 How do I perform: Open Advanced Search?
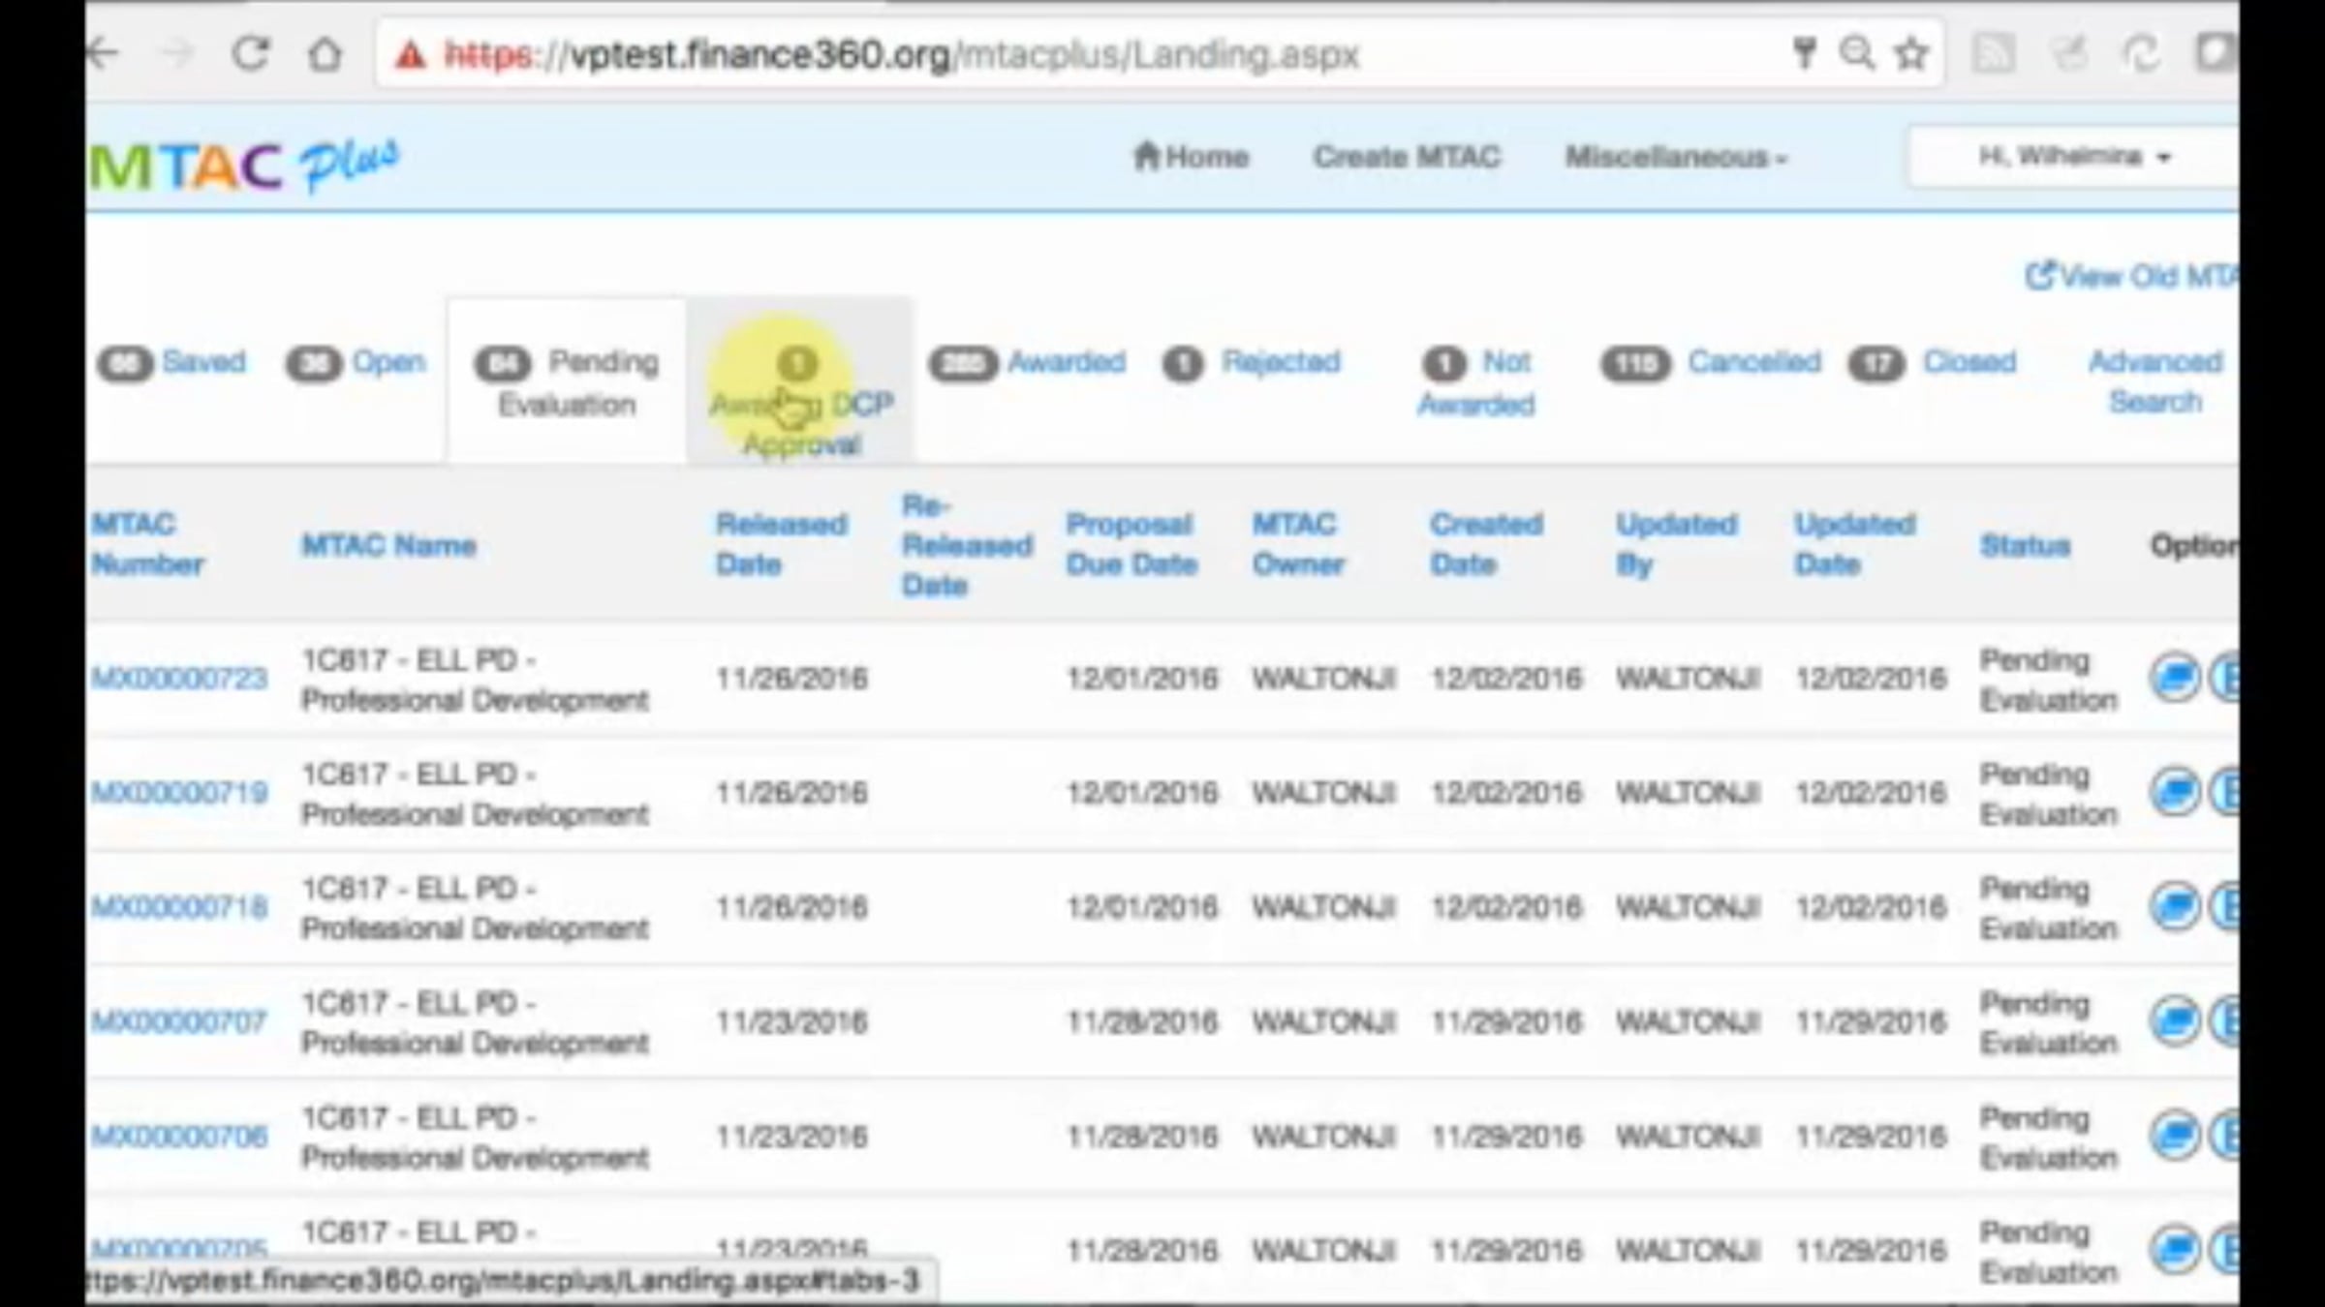click(x=2154, y=381)
